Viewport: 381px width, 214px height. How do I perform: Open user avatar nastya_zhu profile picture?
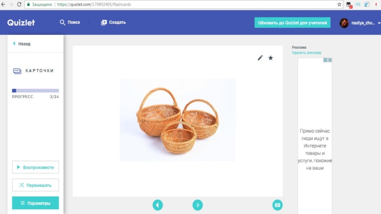pyautogui.click(x=344, y=23)
